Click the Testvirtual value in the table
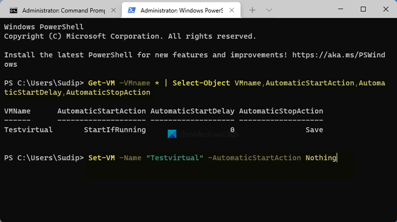The height and width of the screenshot is (222, 397). coord(28,130)
